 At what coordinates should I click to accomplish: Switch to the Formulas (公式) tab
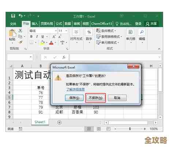tap(59, 24)
